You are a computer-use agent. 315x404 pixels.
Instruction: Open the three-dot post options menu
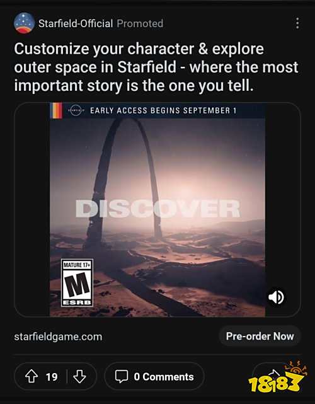point(297,23)
